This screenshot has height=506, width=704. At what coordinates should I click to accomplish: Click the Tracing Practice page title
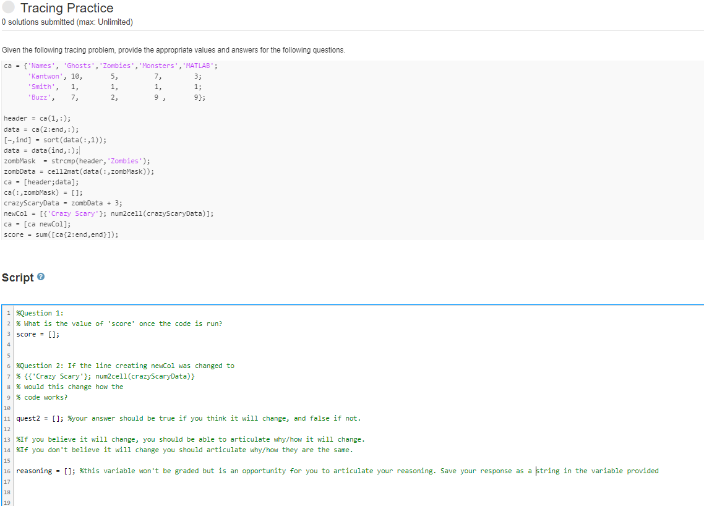[x=67, y=7]
